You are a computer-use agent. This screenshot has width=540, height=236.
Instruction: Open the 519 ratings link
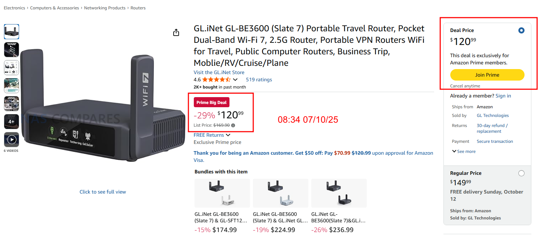click(x=259, y=80)
